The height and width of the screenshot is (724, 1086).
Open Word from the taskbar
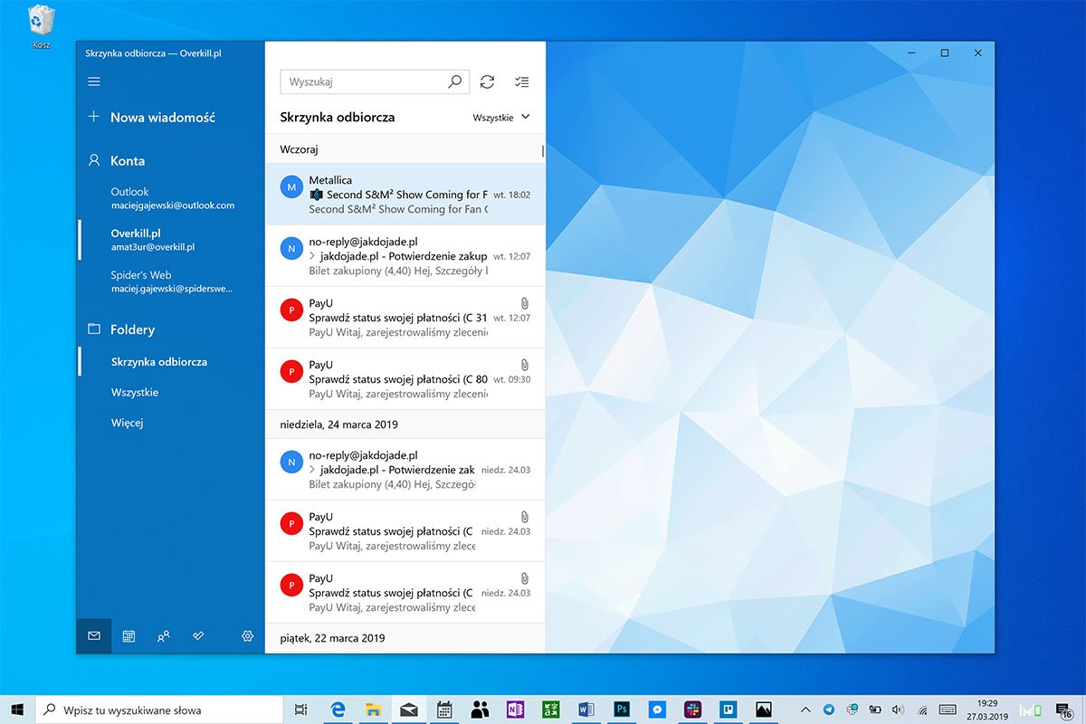[x=586, y=710]
